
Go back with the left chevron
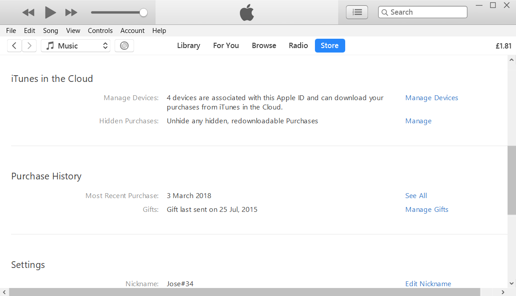pyautogui.click(x=15, y=45)
